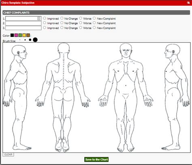Choose the second smallest brush size
The height and width of the screenshot is (165, 192).
click(25, 40)
